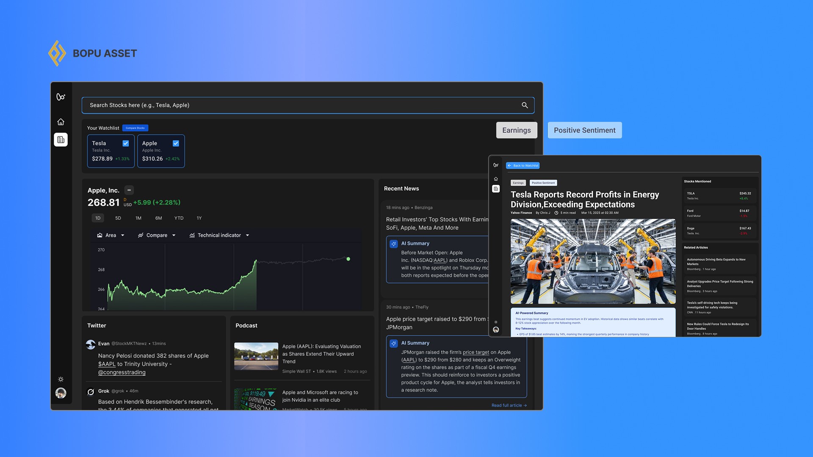Click the stock search input field
The height and width of the screenshot is (457, 813).
point(296,105)
